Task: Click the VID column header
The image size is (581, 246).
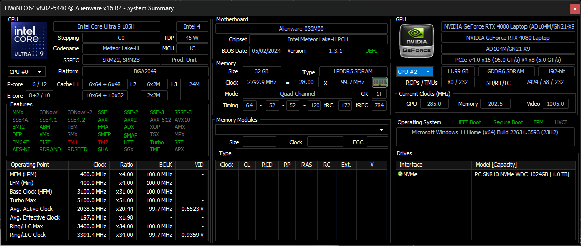Action: [191, 165]
